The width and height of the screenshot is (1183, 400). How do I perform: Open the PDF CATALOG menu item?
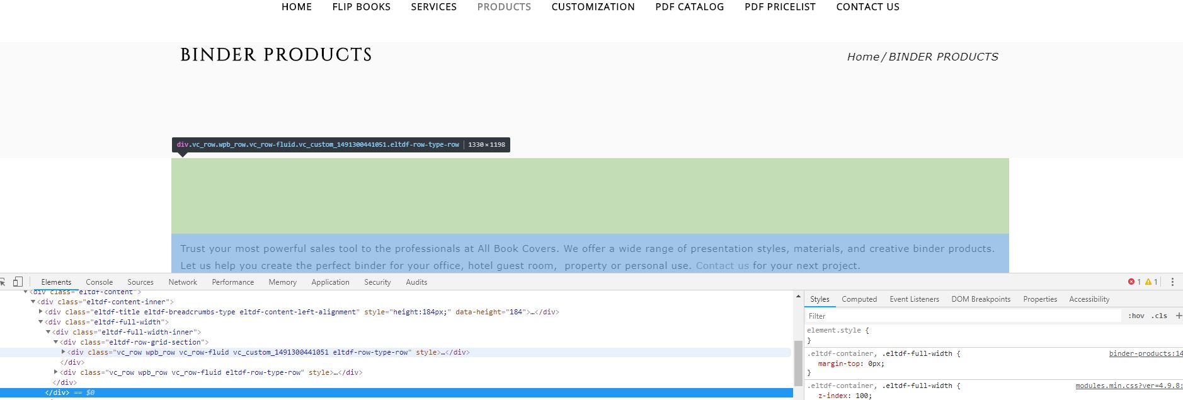pyautogui.click(x=690, y=7)
